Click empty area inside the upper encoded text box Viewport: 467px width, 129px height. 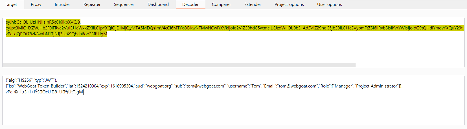233,50
